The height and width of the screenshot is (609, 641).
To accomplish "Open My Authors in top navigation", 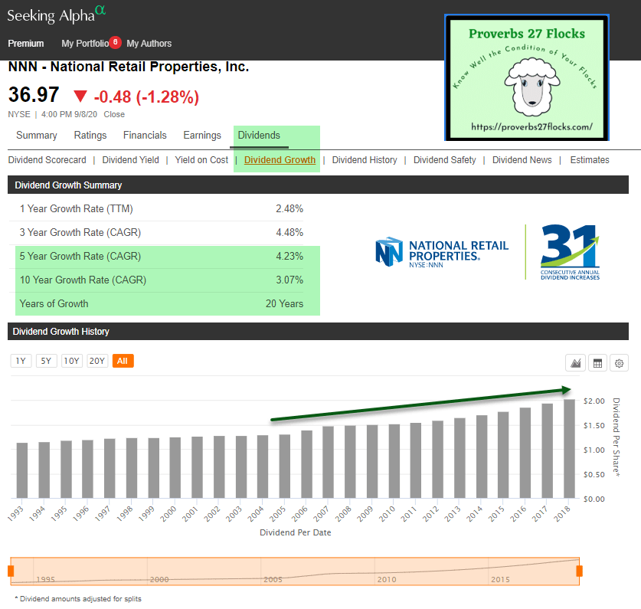I will pyautogui.click(x=149, y=44).
